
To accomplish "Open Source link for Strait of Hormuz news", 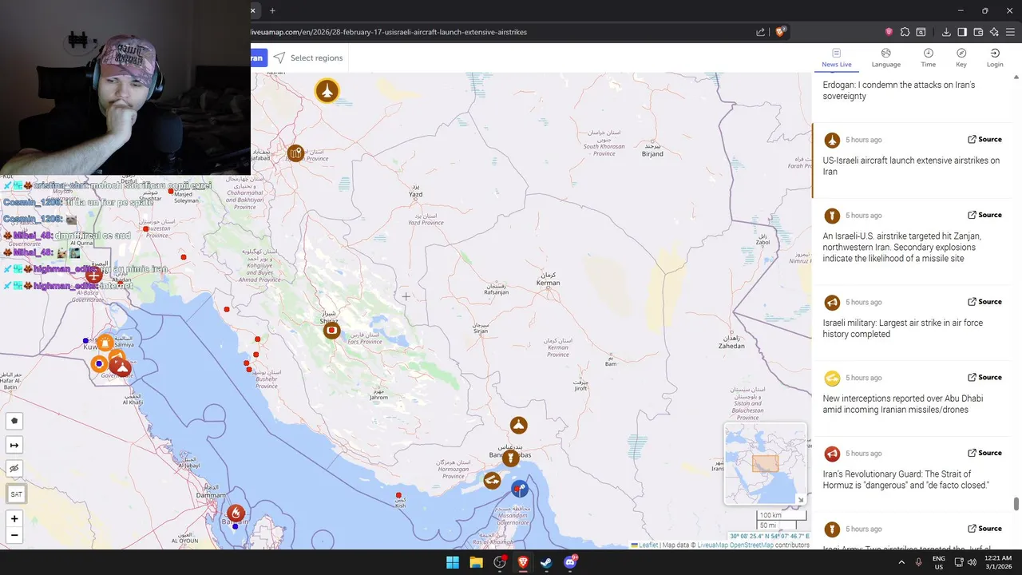I will [984, 453].
